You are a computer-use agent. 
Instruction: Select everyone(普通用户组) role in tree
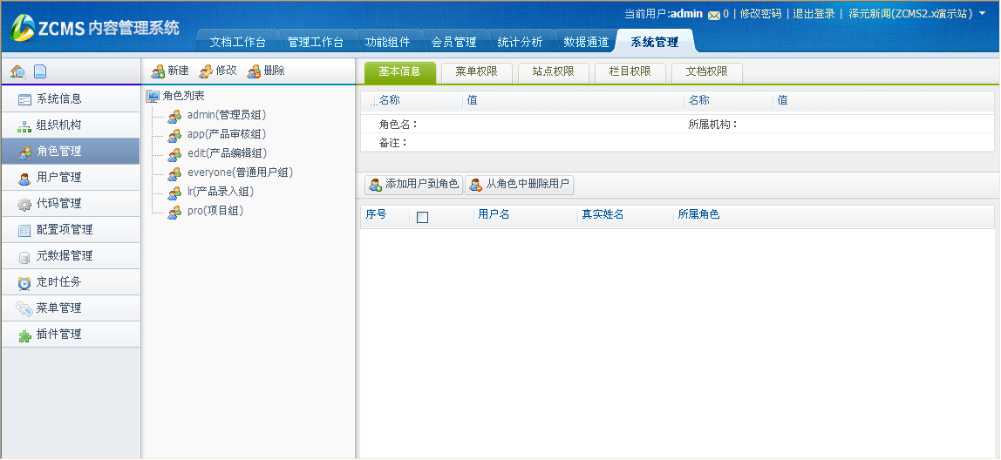(240, 172)
